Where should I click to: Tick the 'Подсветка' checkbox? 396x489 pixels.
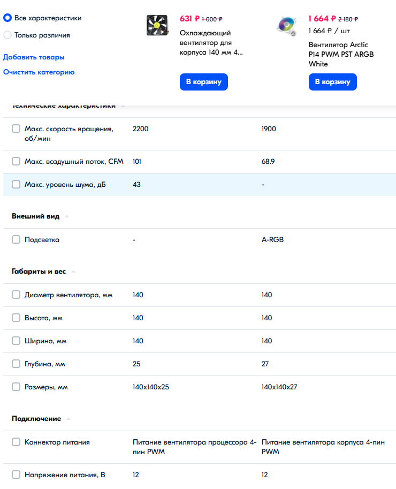(16, 239)
